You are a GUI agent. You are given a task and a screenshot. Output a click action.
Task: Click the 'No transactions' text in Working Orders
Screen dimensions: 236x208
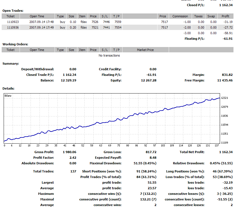pos(109,55)
